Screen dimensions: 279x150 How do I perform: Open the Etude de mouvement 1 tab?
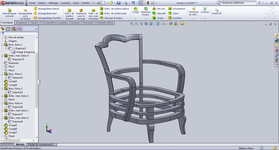coord(41,145)
